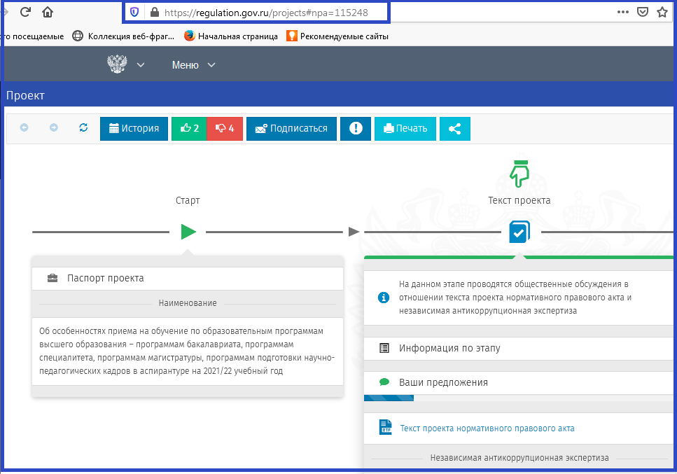677x474 pixels.
Task: Open tracking protection shield icon
Action: [x=134, y=13]
